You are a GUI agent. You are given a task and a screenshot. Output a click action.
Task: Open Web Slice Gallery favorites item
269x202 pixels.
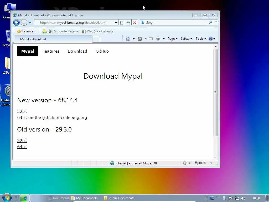(x=98, y=31)
